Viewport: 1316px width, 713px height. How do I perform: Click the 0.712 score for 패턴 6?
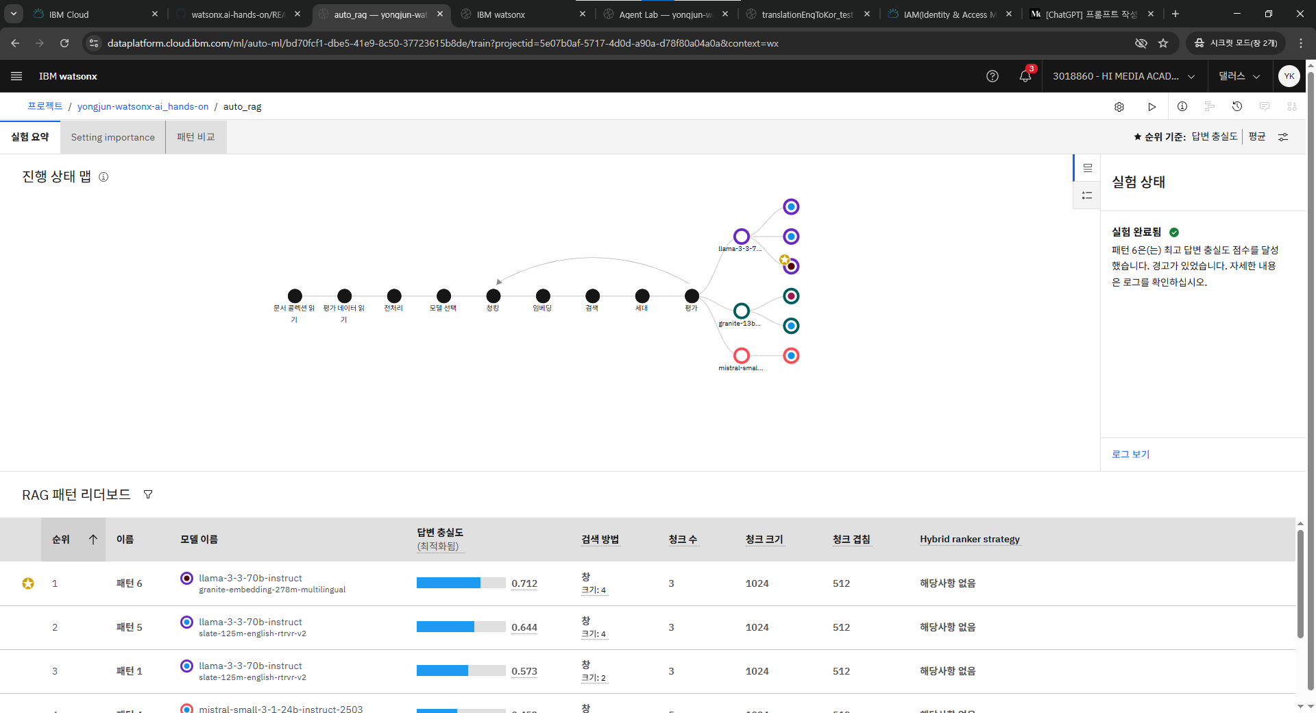pyautogui.click(x=524, y=583)
